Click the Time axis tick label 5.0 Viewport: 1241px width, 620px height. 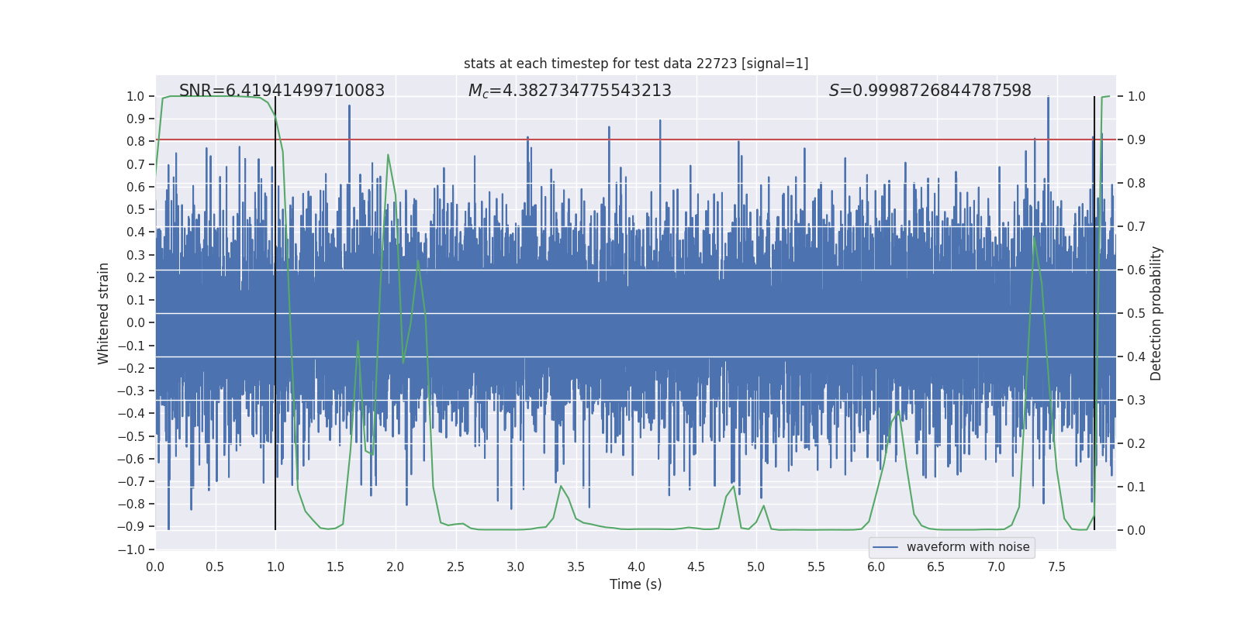tap(756, 567)
